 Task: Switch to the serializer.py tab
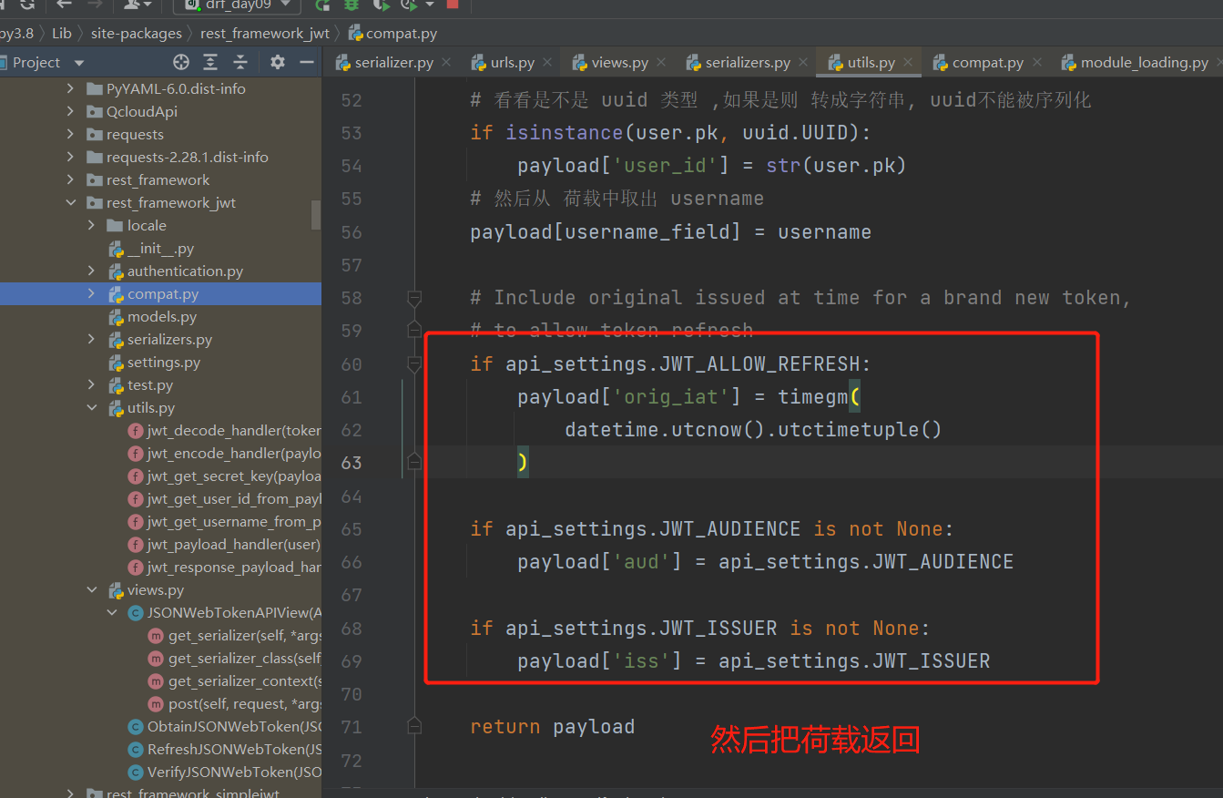tap(393, 63)
